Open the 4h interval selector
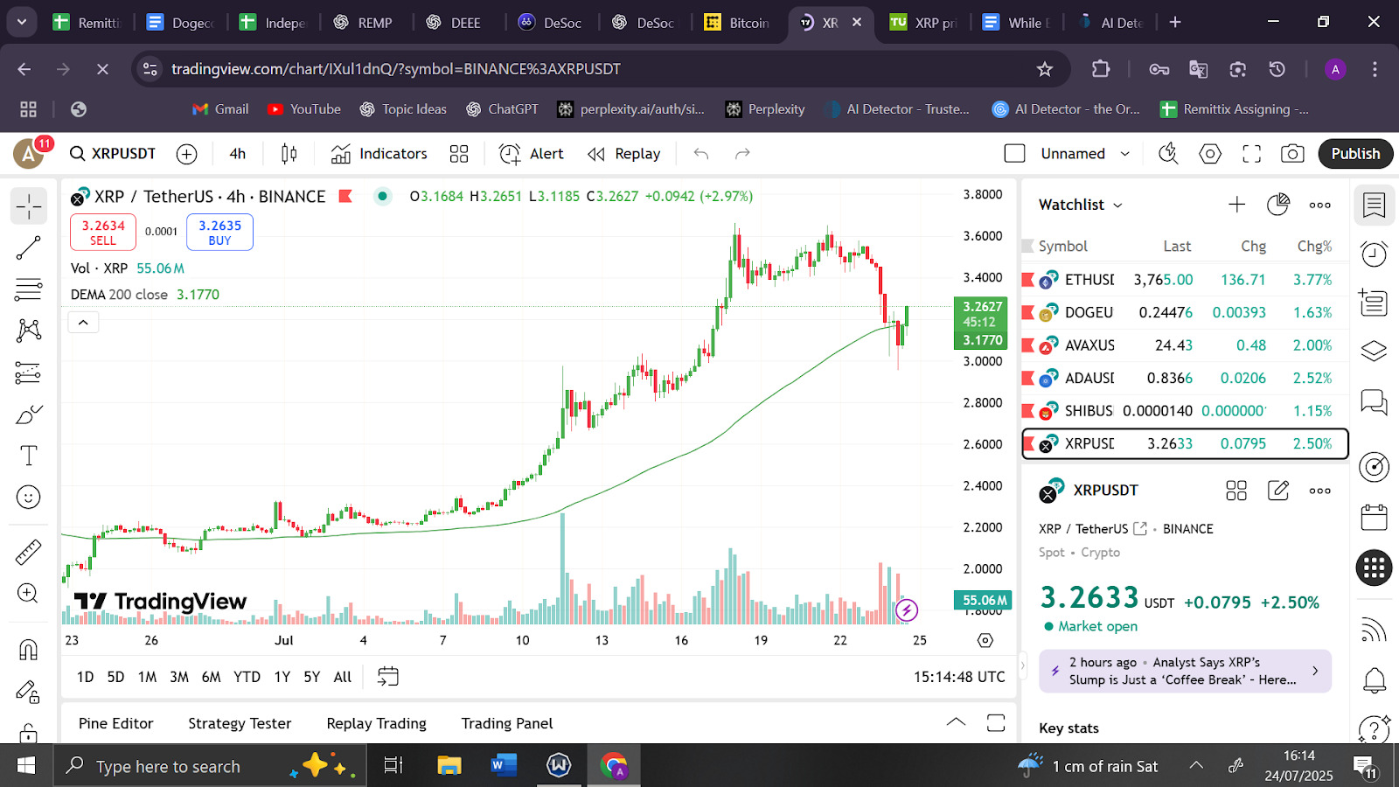 (238, 154)
